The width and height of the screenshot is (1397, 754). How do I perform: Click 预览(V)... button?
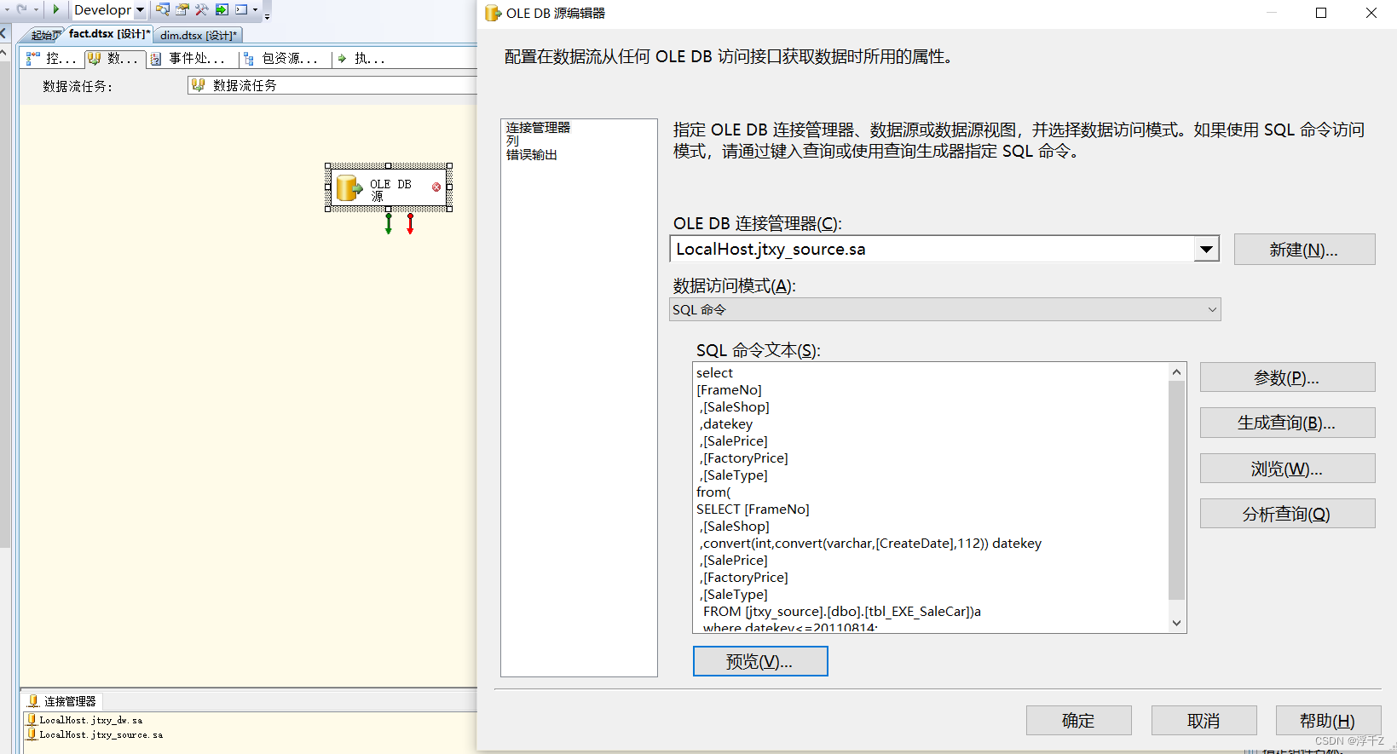click(x=760, y=661)
